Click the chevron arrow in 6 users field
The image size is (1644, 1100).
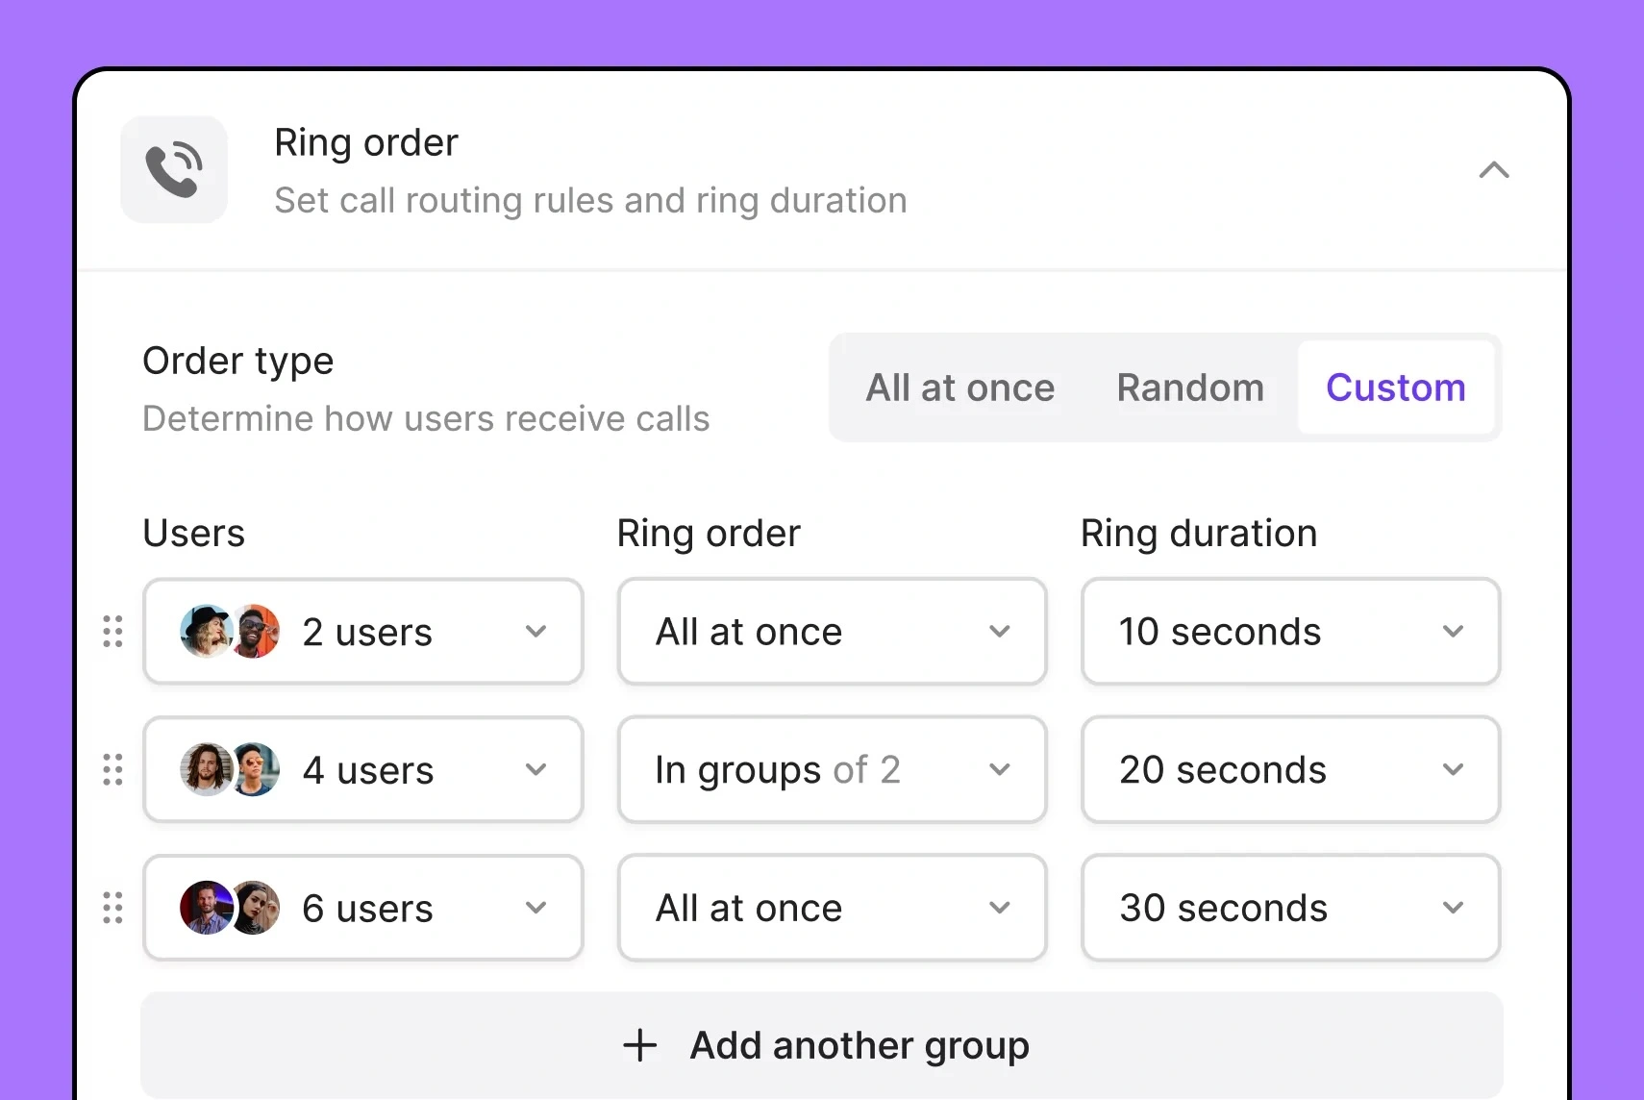pos(536,909)
